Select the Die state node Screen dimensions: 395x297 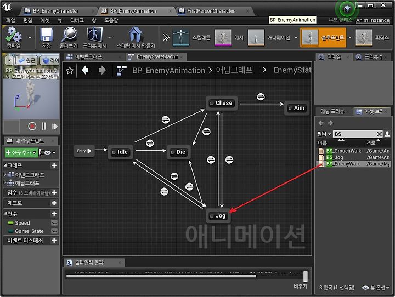pyautogui.click(x=179, y=152)
